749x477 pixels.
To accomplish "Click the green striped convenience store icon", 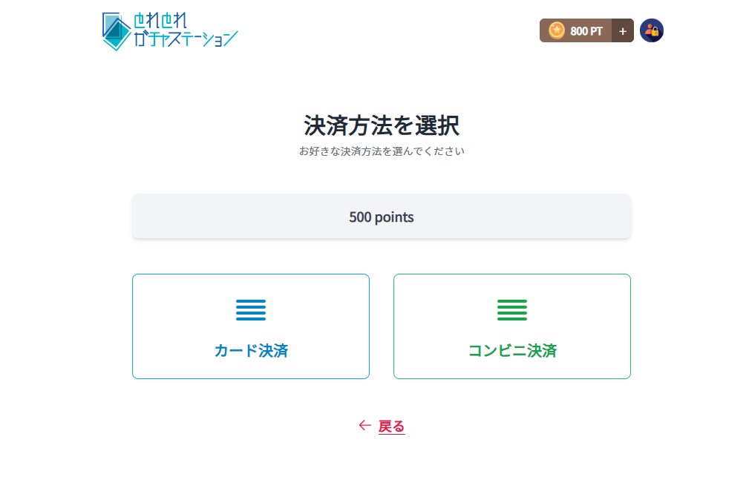I will (x=511, y=310).
